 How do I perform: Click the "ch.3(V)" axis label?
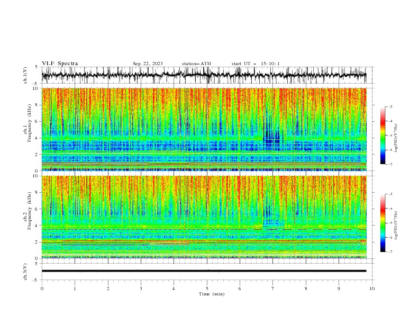click(25, 272)
